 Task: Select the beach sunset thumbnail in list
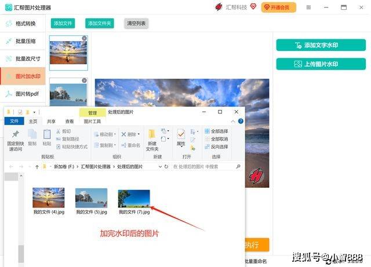point(68,53)
